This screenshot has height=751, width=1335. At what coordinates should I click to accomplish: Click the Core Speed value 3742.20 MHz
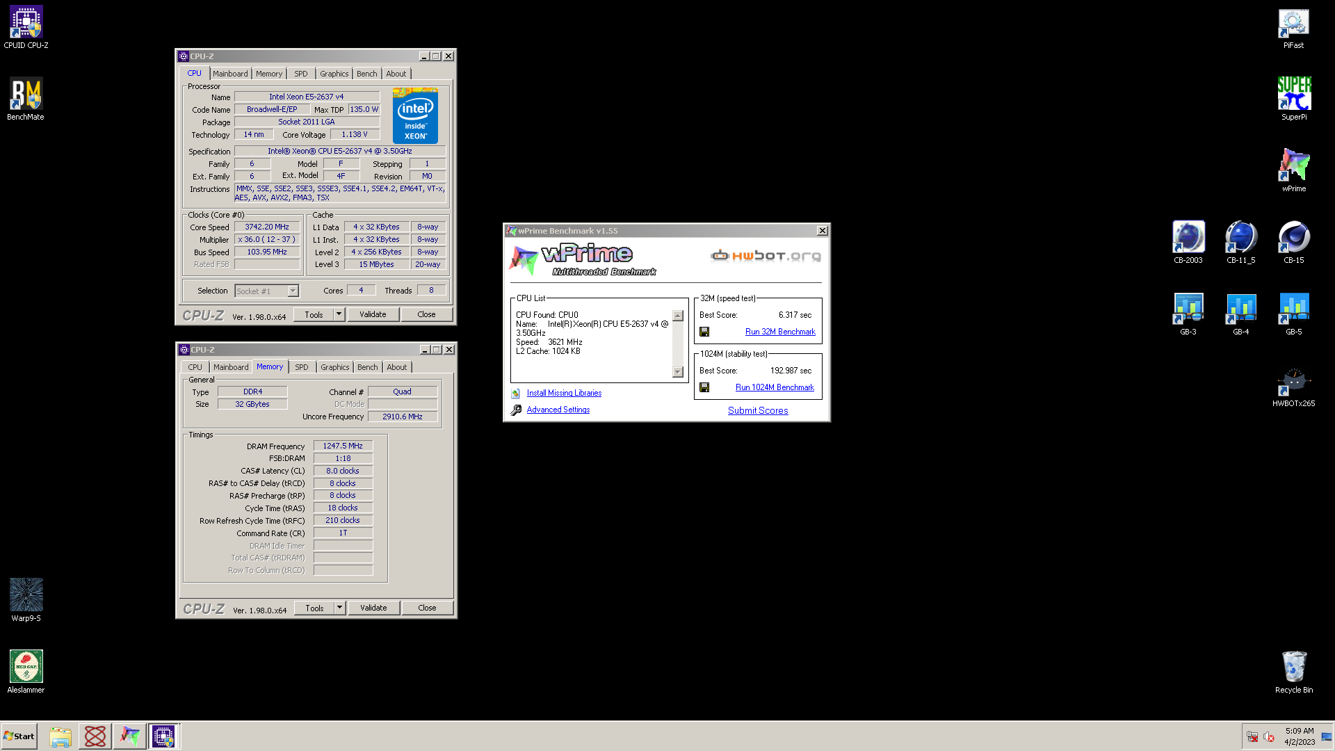pyautogui.click(x=266, y=227)
